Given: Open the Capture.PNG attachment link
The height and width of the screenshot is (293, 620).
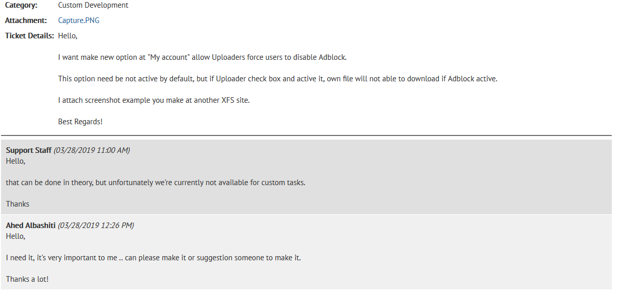Looking at the screenshot, I should click(x=79, y=20).
